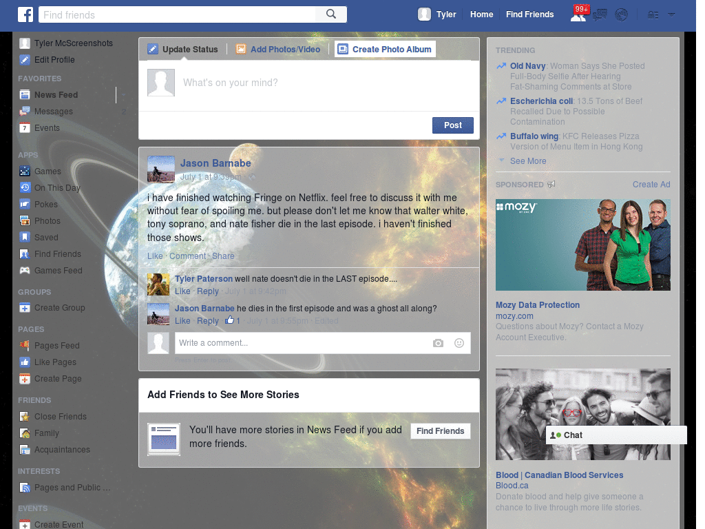Open the notifications globe icon

tap(622, 15)
